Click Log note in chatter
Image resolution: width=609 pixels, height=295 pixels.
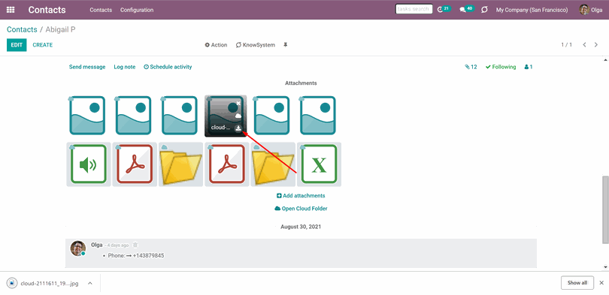point(125,67)
